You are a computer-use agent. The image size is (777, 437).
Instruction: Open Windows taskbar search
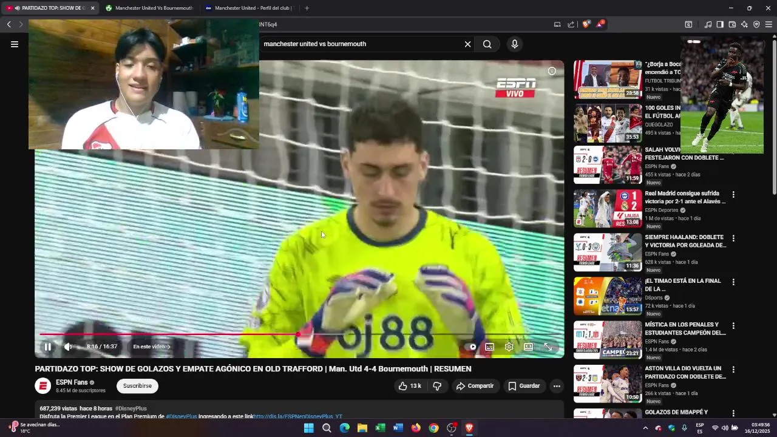(x=327, y=428)
